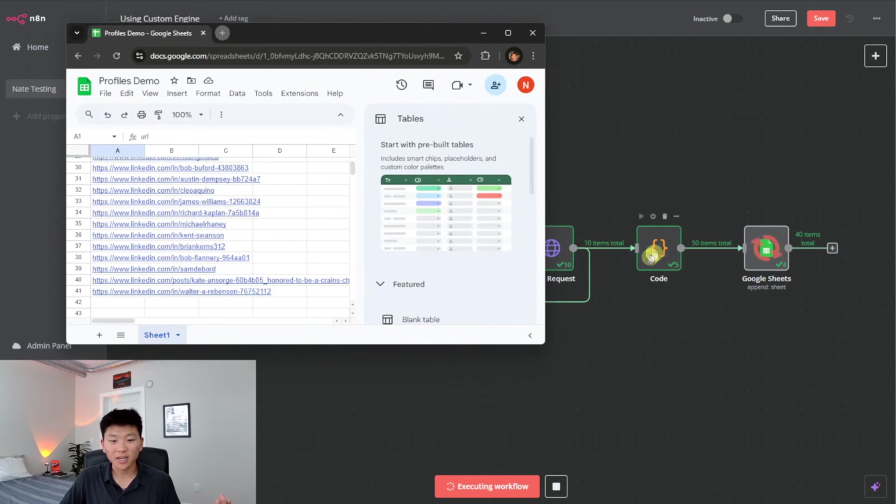The width and height of the screenshot is (896, 504).
Task: Add a new sheet with plus
Action: click(99, 335)
